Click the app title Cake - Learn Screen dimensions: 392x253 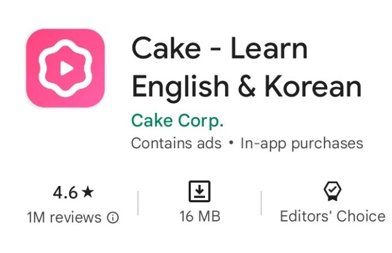[x=220, y=48]
